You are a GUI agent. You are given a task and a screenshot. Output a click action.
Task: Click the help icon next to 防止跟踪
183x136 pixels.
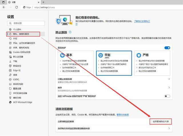pyautogui.click(x=70, y=32)
